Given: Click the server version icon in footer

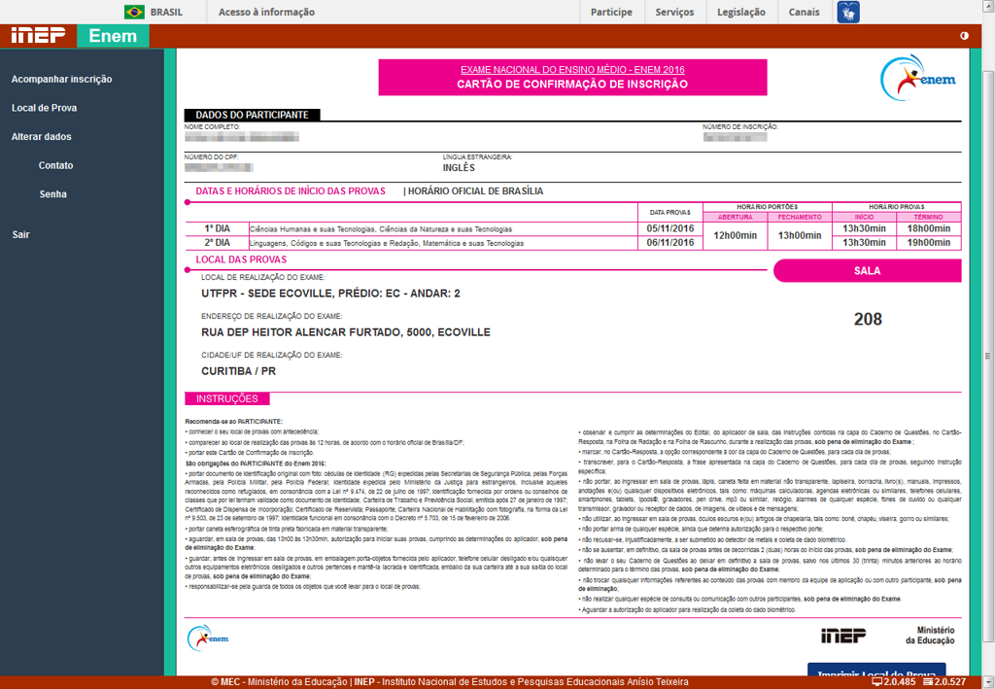Looking at the screenshot, I should point(928,682).
